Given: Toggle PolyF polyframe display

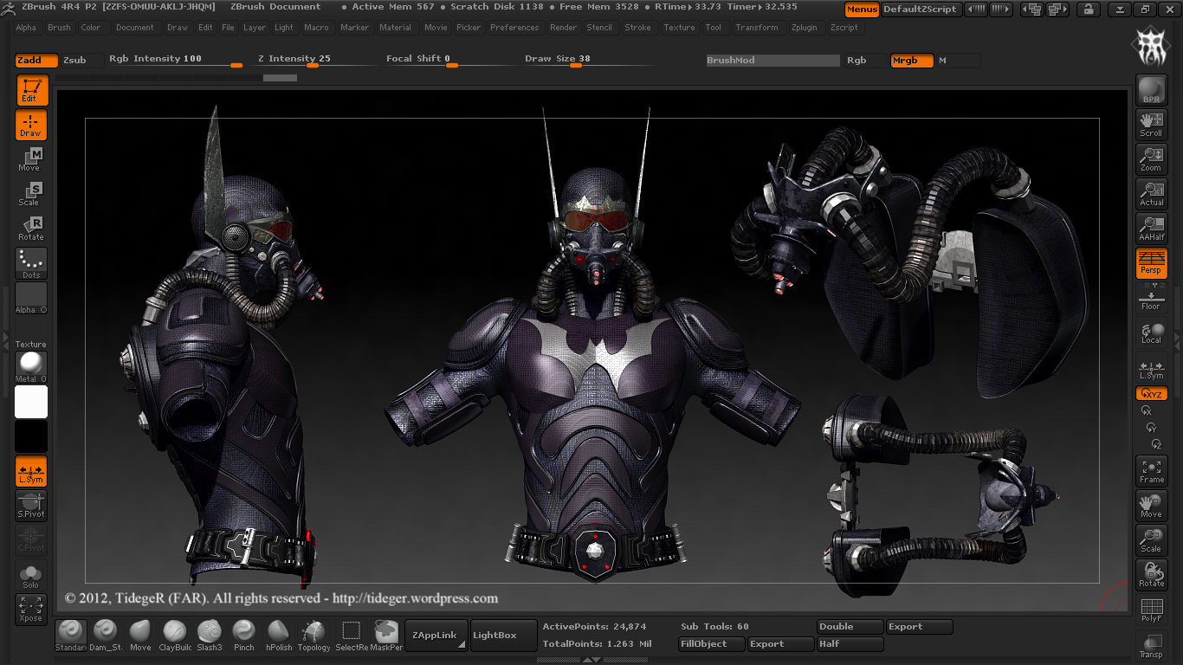Looking at the screenshot, I should (1151, 610).
